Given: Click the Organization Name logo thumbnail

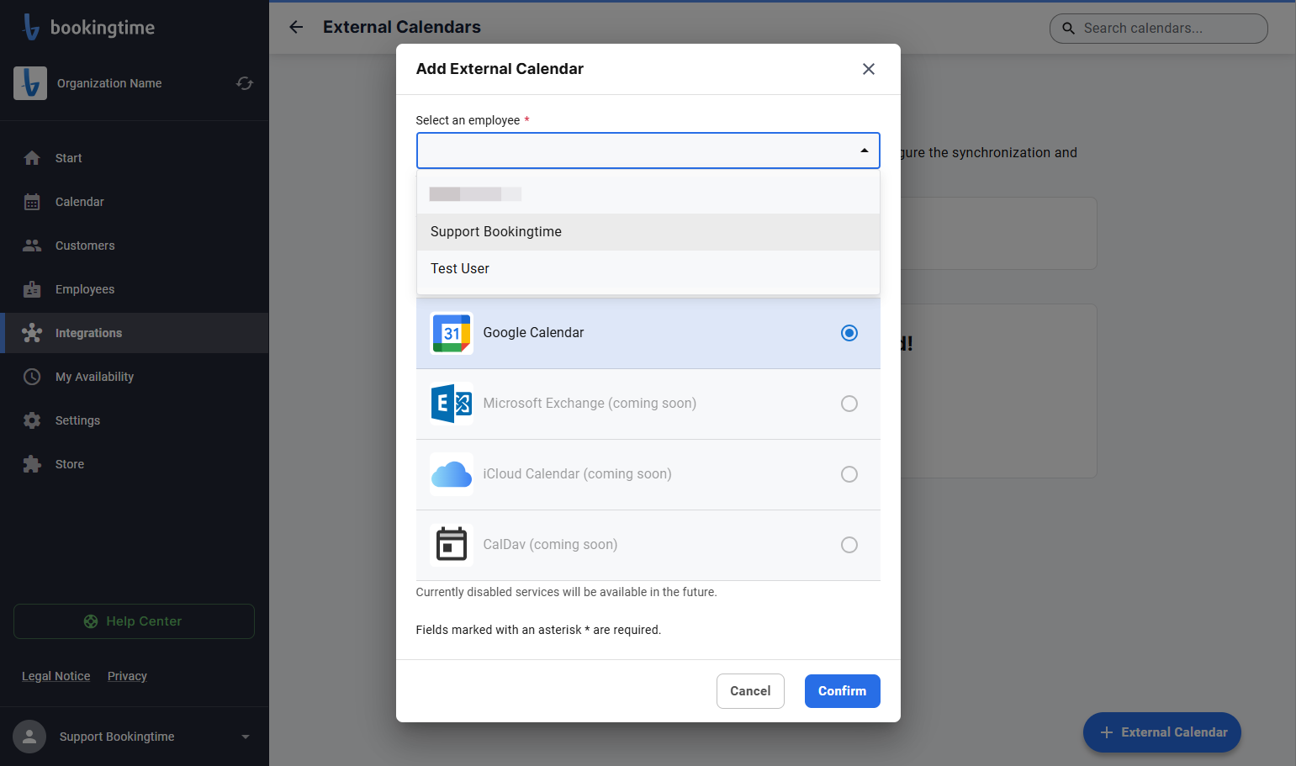Looking at the screenshot, I should click(x=30, y=83).
